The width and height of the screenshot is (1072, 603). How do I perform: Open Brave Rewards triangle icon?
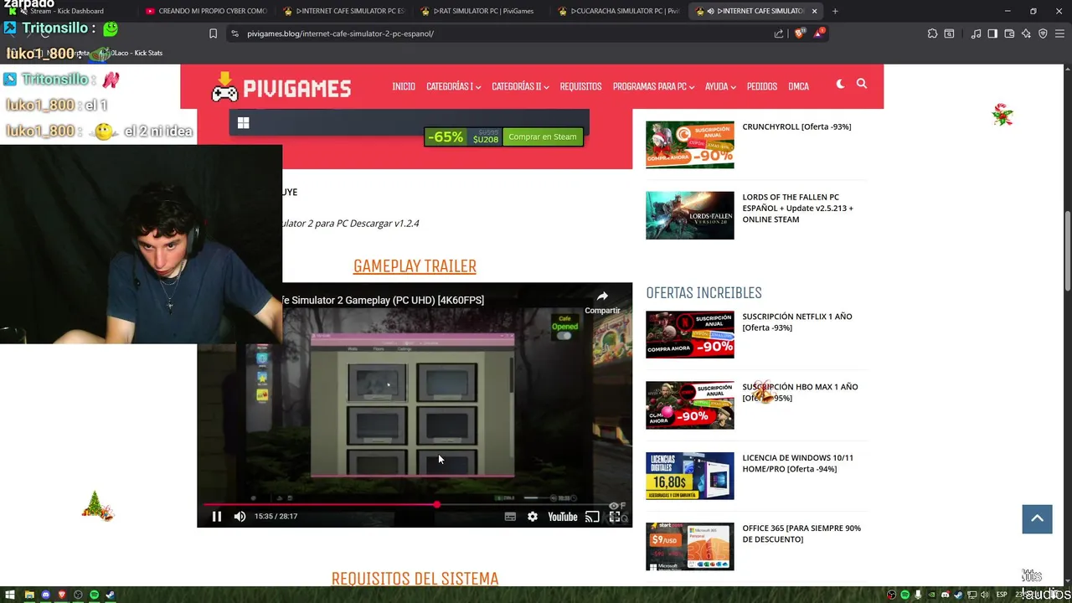(819, 33)
